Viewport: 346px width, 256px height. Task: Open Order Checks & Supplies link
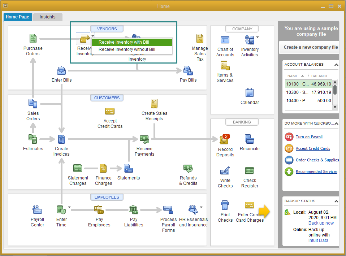pyautogui.click(x=317, y=160)
